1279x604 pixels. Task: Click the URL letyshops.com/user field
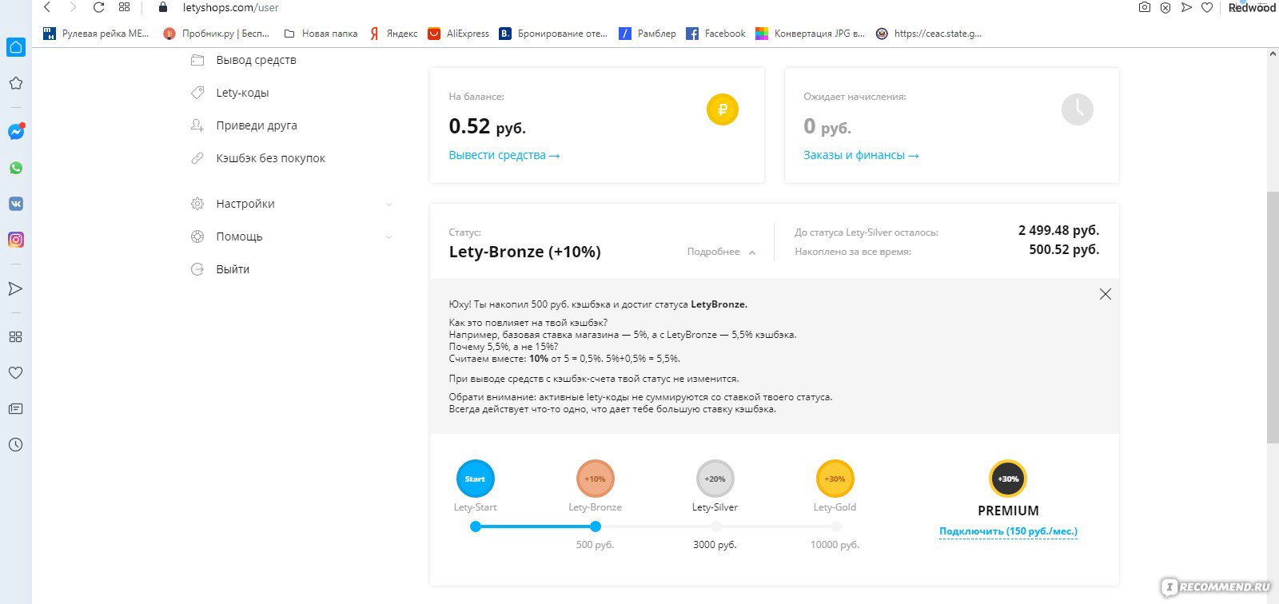click(x=231, y=7)
